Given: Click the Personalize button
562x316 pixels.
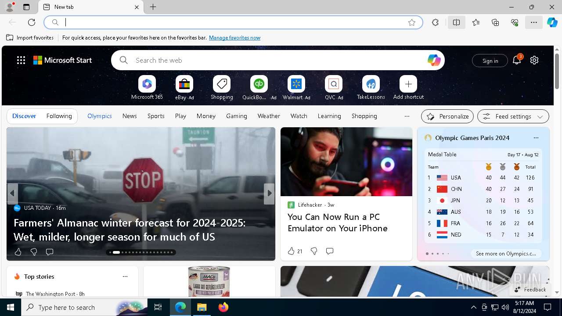Looking at the screenshot, I should pos(447,116).
